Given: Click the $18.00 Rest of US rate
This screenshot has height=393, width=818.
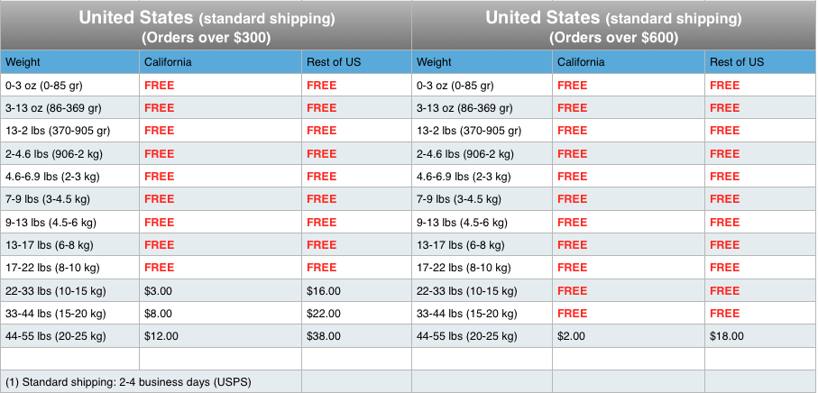Looking at the screenshot, I should [727, 335].
